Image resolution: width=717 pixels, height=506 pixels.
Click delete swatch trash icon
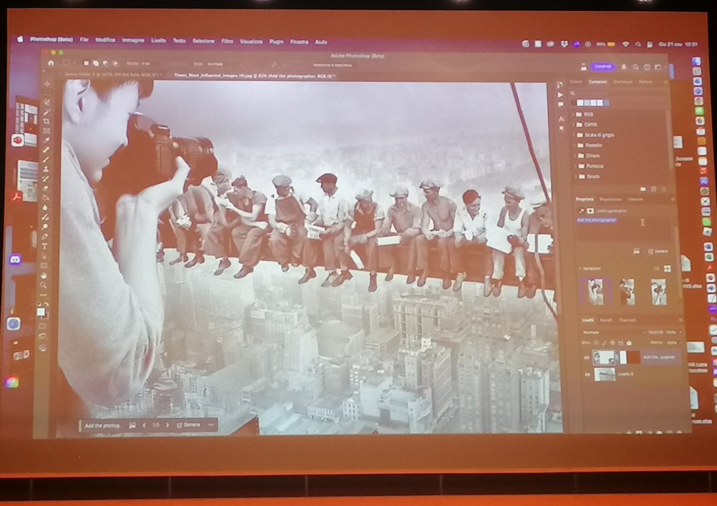tap(664, 189)
